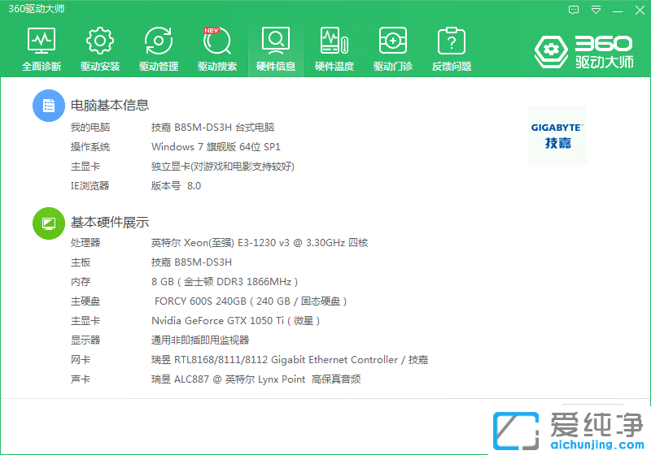
Task: Click the 驱动管理 tab label
Action: click(x=159, y=67)
